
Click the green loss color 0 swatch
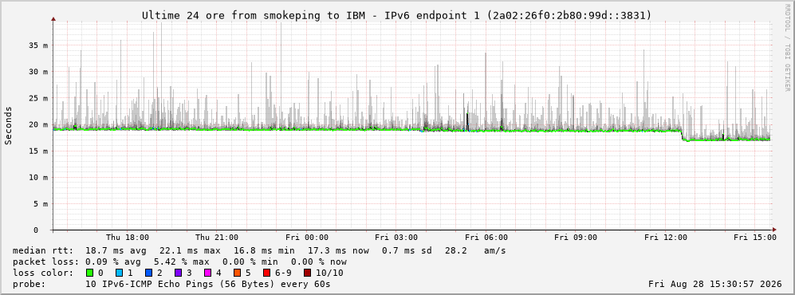pyautogui.click(x=90, y=273)
